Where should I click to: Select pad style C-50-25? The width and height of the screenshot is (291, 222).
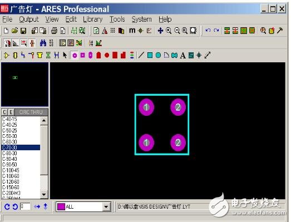[x=21, y=131]
